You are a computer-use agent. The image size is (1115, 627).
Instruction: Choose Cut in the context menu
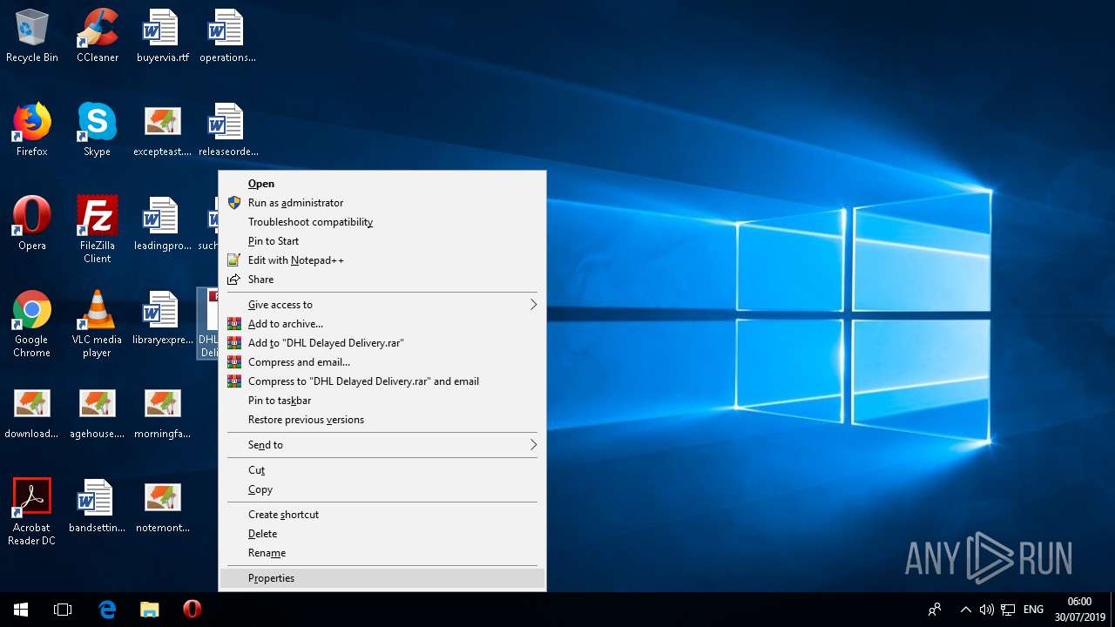tap(382, 470)
